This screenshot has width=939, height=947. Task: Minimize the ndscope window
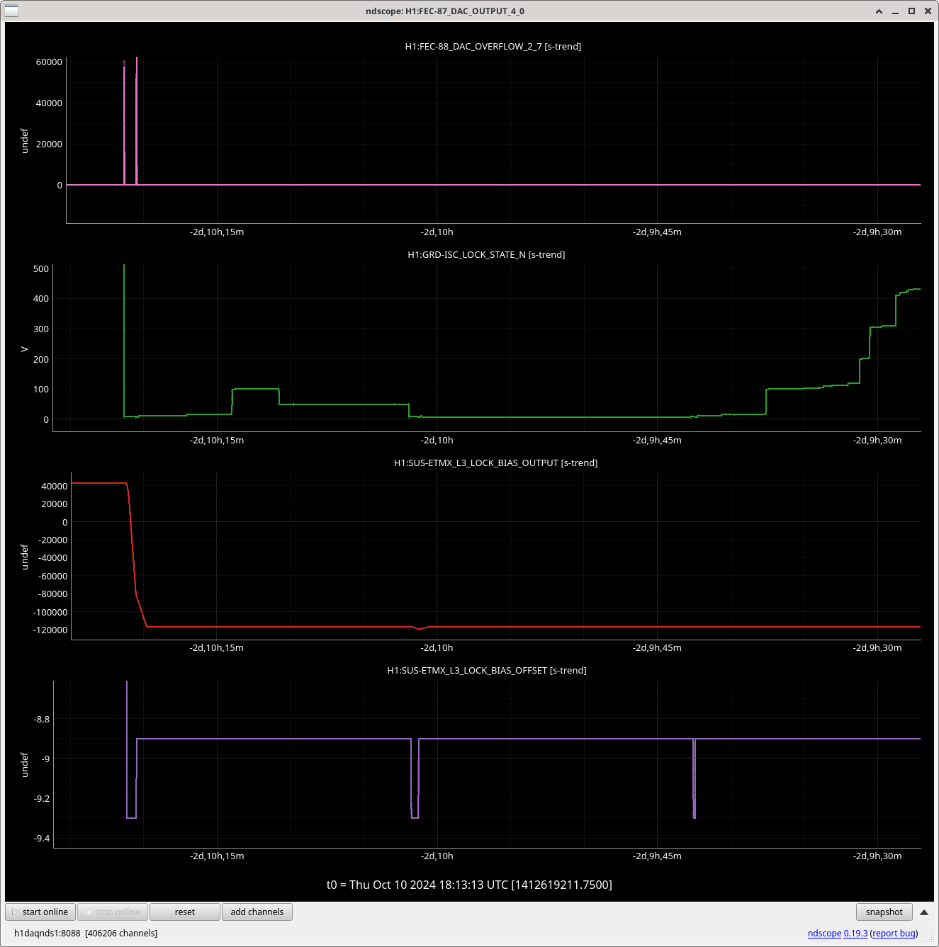[x=895, y=11]
